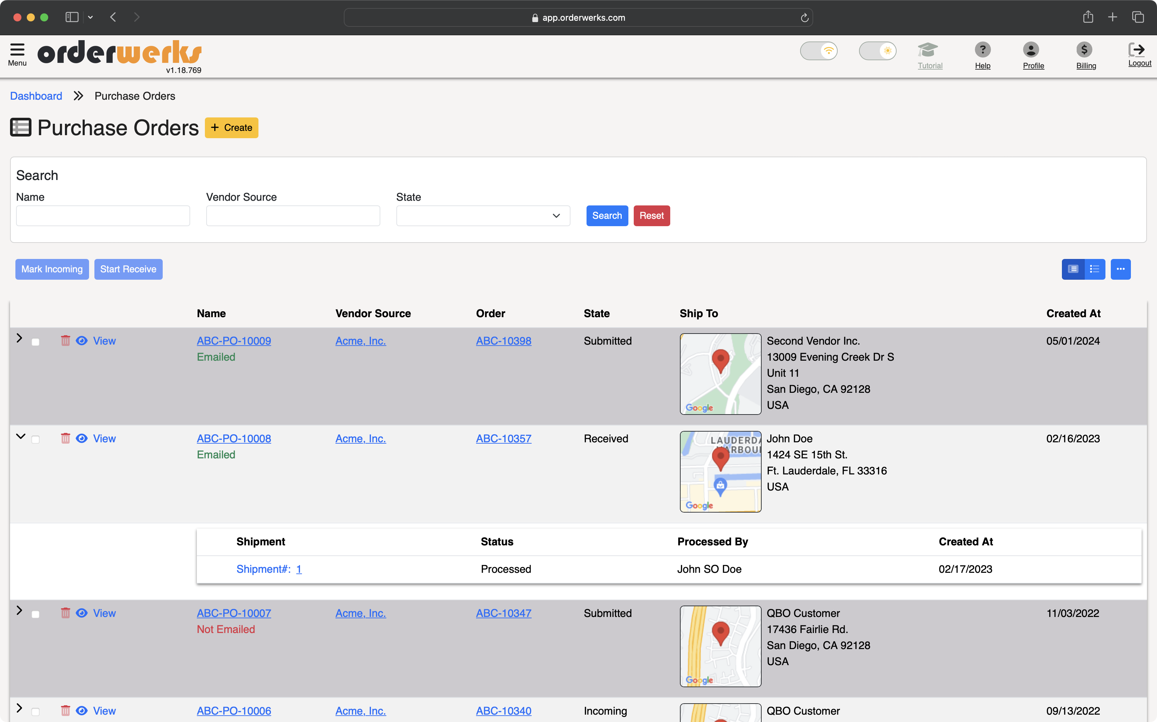
Task: Click the eye icon for ABC-PO-10009
Action: pyautogui.click(x=82, y=341)
